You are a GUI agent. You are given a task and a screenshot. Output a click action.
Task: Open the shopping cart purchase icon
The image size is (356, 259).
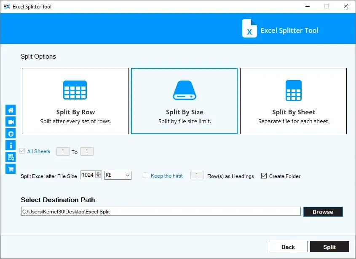pos(11,169)
